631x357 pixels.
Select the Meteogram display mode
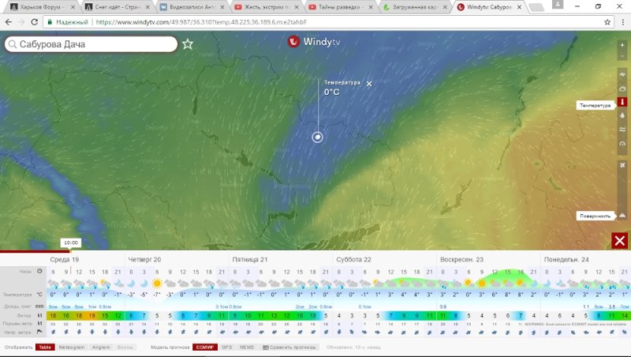(x=72, y=347)
